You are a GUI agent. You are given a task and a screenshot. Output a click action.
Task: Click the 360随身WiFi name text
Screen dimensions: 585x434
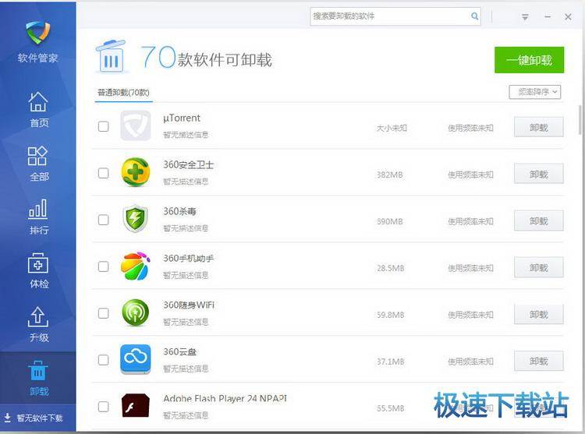[x=189, y=305]
